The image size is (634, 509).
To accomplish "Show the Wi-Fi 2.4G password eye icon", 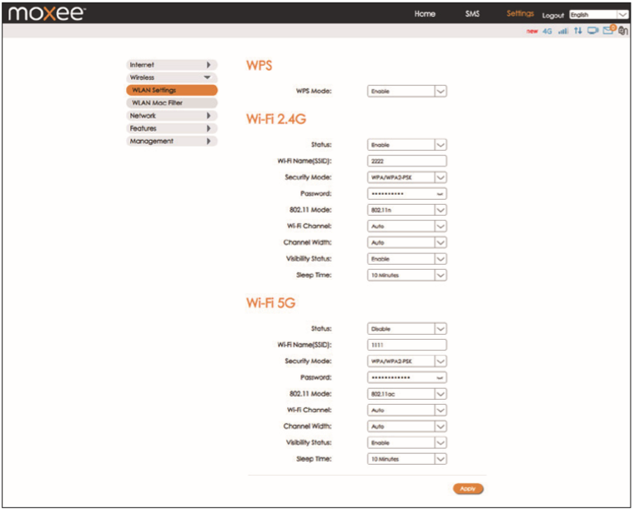I will tap(440, 194).
